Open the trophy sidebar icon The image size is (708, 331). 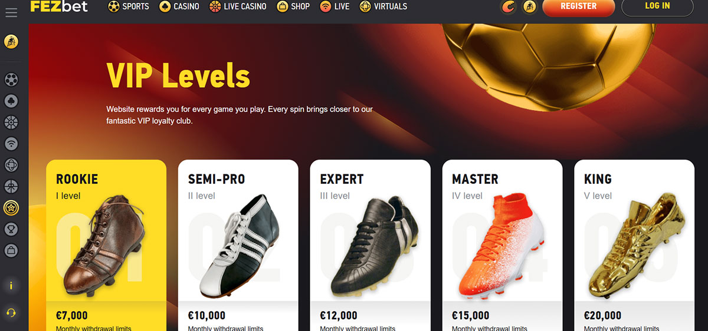point(11,229)
